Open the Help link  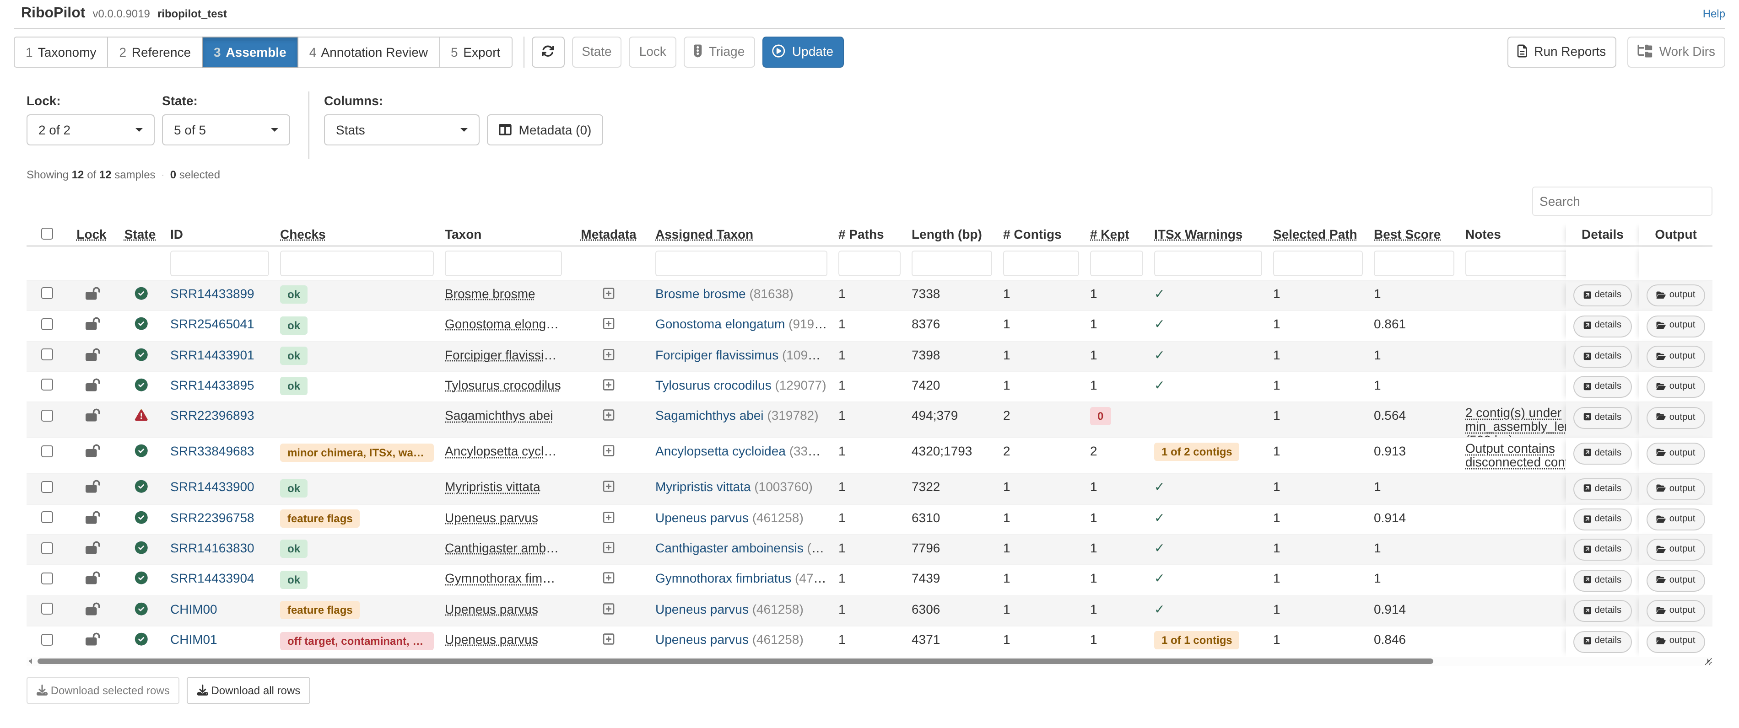tap(1713, 14)
